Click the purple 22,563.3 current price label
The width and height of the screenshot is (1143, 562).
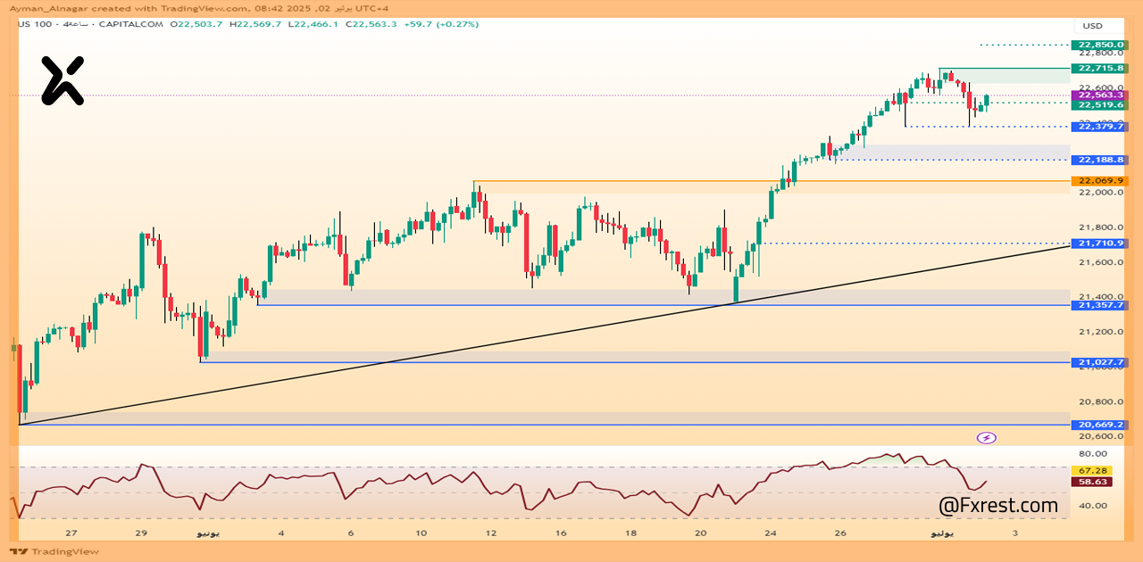click(1100, 95)
